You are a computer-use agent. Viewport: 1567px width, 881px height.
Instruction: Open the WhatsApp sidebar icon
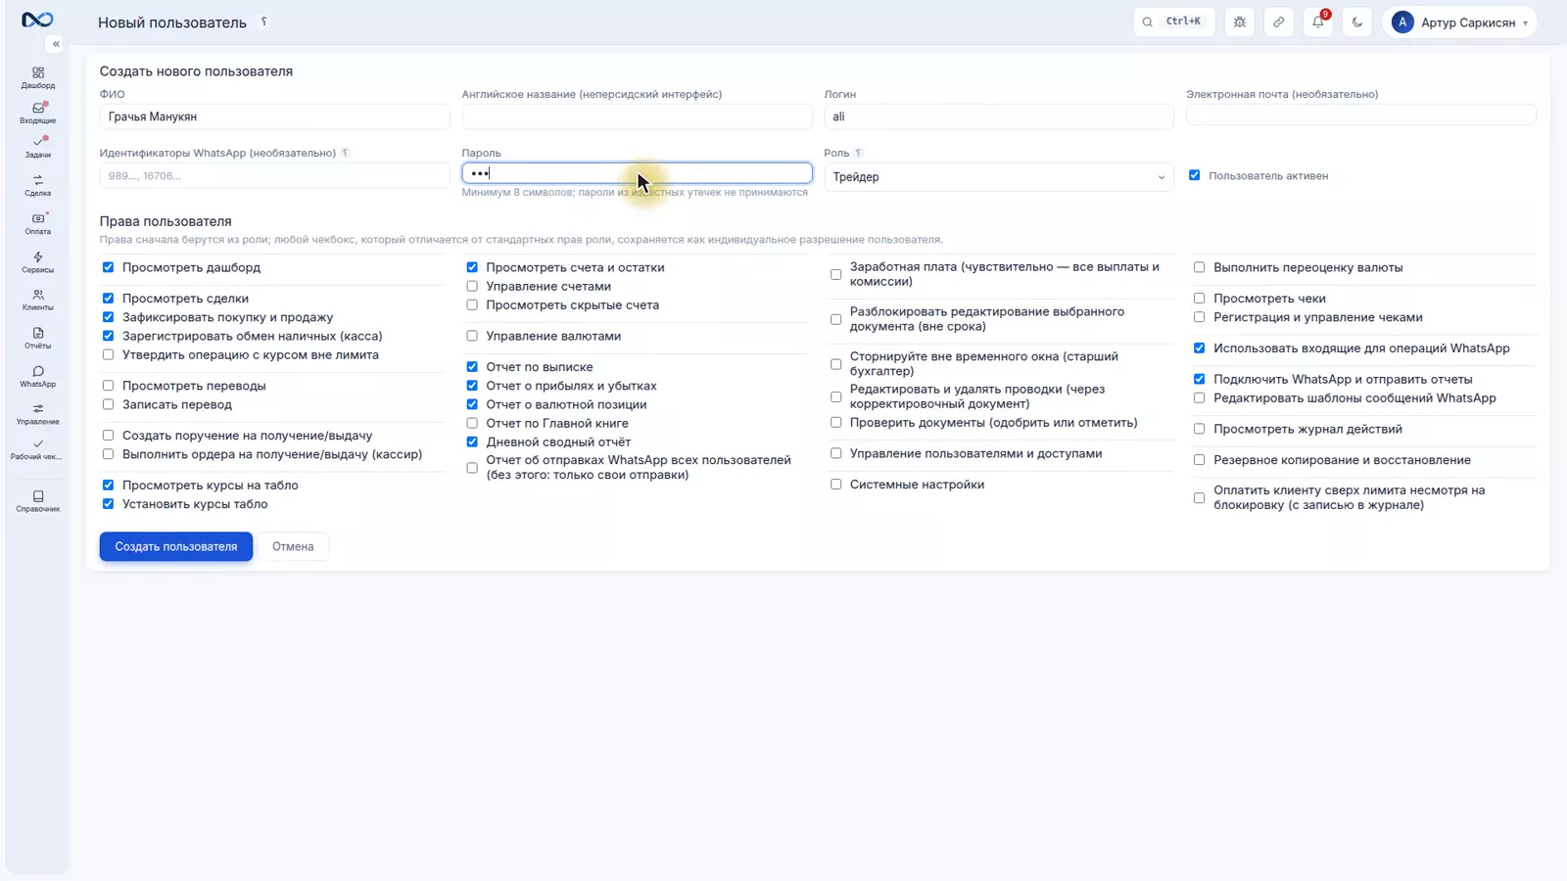tap(37, 376)
